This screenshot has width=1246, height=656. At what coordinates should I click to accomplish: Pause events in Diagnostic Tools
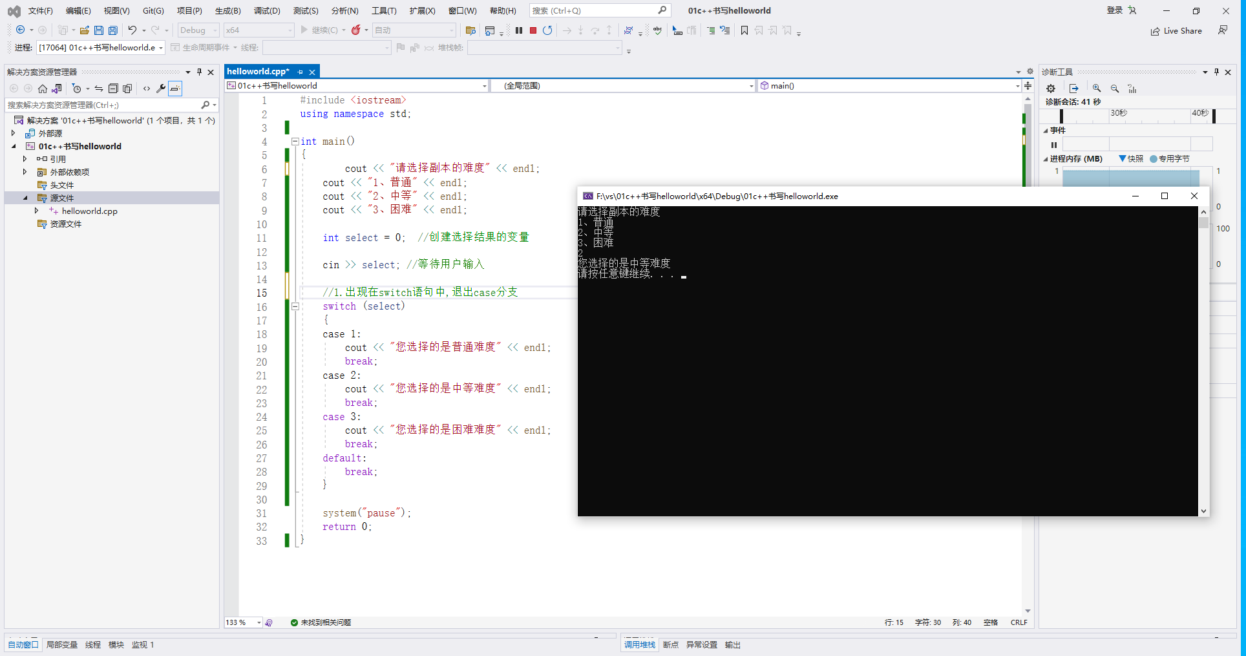point(1054,145)
